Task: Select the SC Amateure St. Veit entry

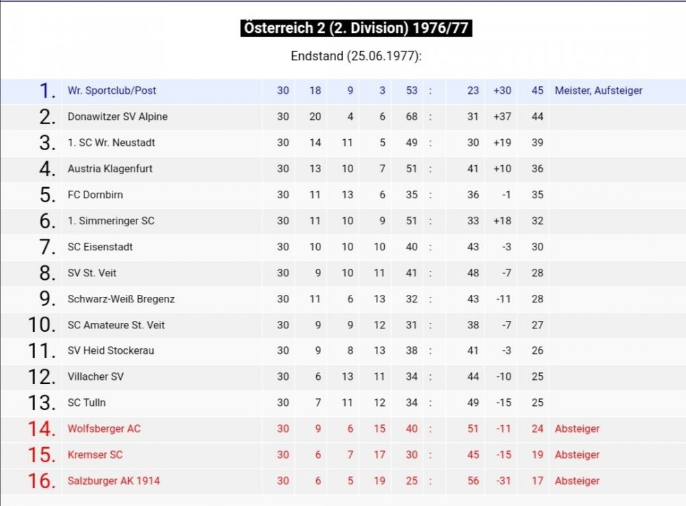Action: coord(116,325)
